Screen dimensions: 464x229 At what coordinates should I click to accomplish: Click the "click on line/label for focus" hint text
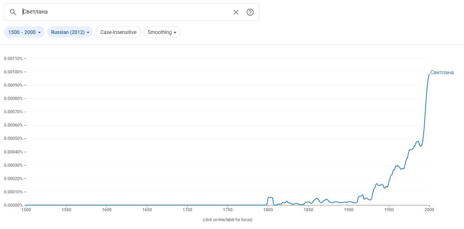(x=227, y=220)
